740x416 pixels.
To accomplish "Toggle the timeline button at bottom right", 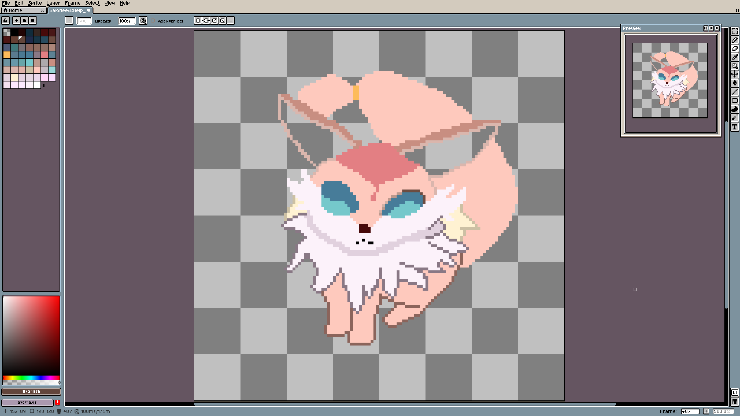I will pos(735,402).
